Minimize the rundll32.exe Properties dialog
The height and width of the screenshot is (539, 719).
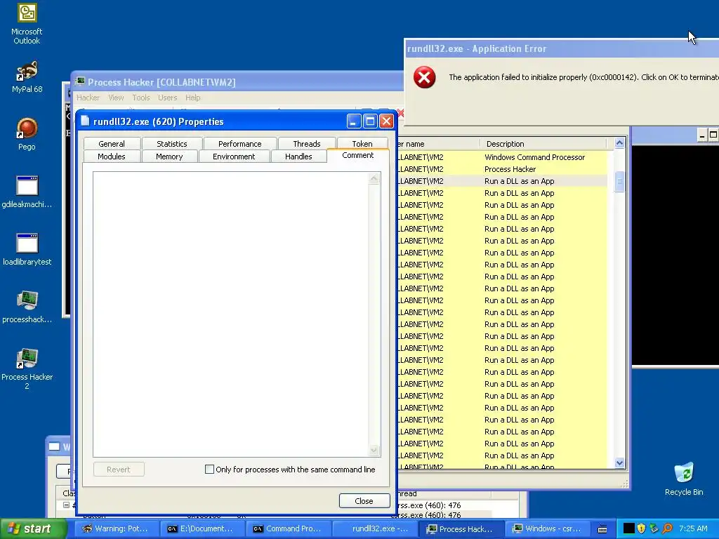[354, 121]
